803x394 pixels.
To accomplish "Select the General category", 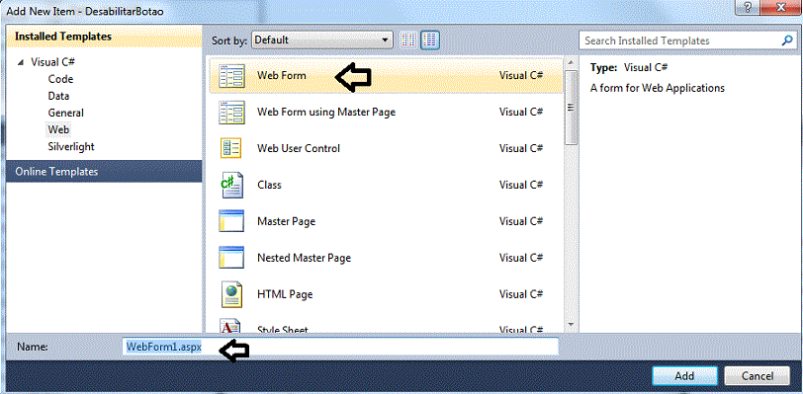I will (65, 113).
